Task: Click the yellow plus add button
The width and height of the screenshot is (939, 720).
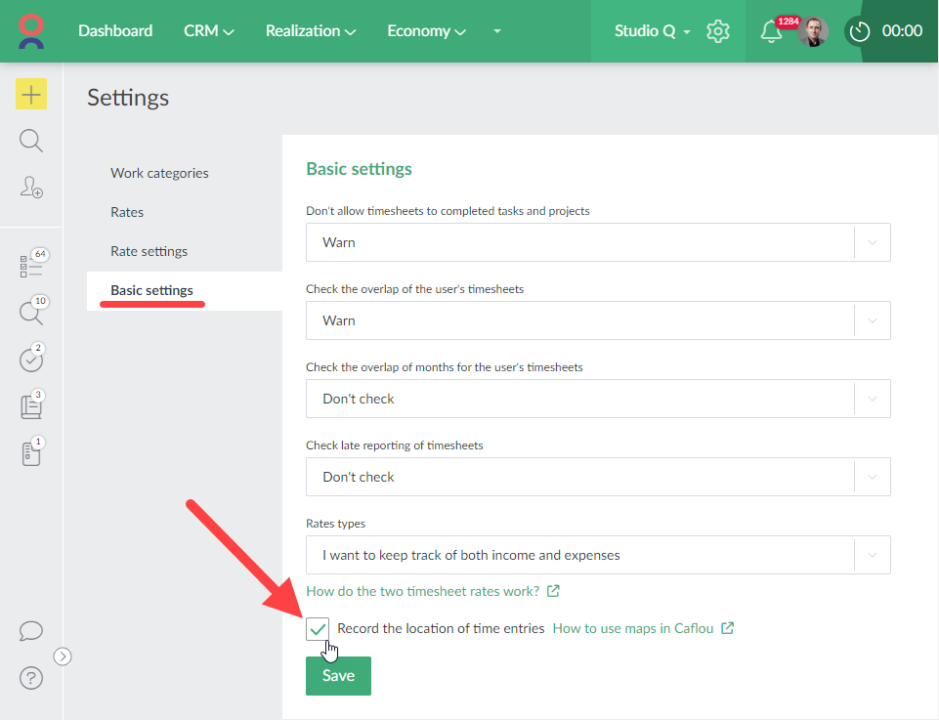Action: click(31, 94)
